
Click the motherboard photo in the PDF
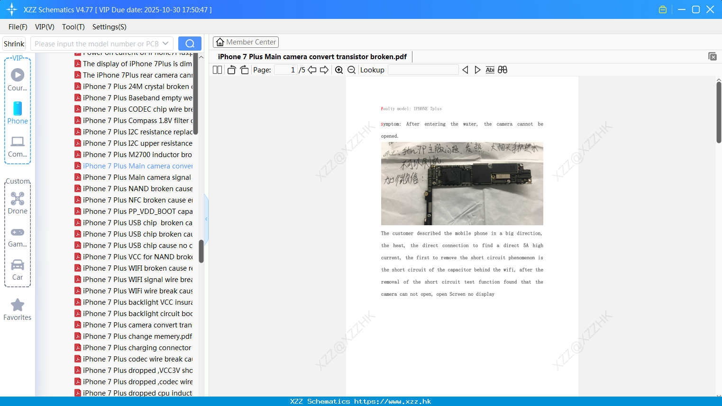(462, 184)
